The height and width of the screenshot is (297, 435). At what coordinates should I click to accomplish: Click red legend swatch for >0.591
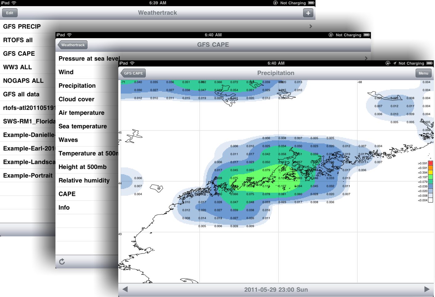click(x=431, y=163)
